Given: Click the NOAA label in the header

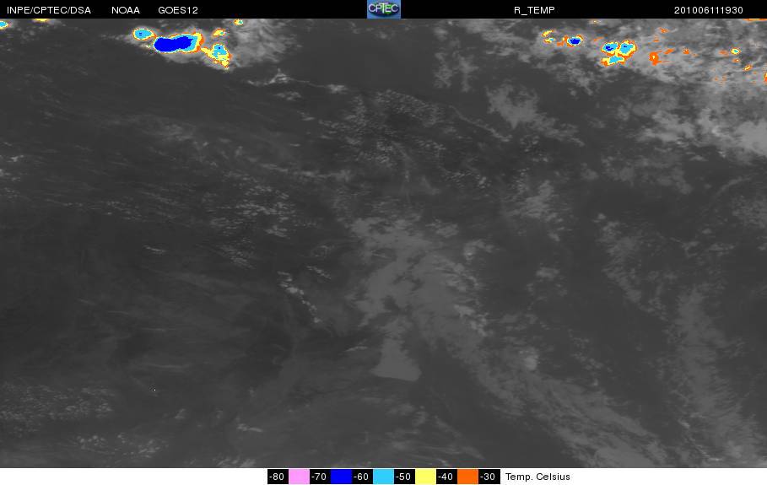Looking at the screenshot, I should coord(126,10).
